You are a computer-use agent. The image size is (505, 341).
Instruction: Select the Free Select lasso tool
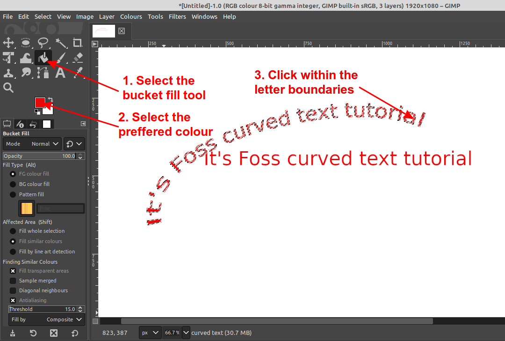[x=43, y=43]
